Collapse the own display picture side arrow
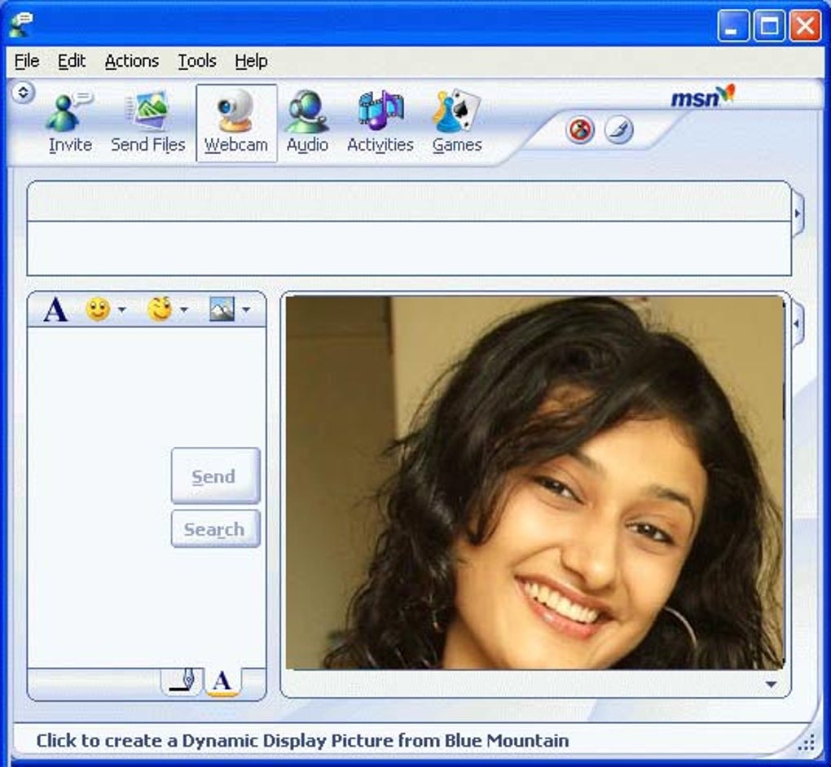The height and width of the screenshot is (767, 831). [x=798, y=323]
